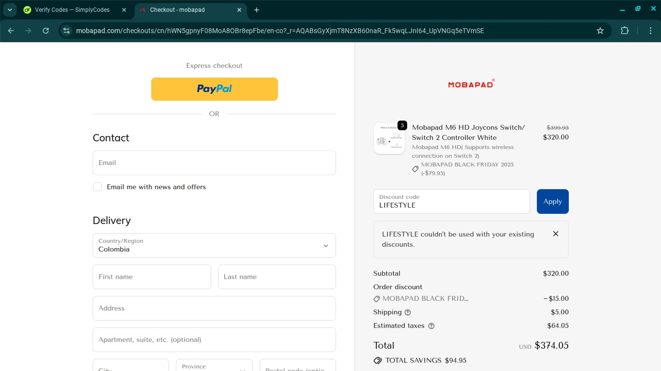This screenshot has height=371, width=661.
Task: View site information icon in address bar
Action: click(x=67, y=30)
